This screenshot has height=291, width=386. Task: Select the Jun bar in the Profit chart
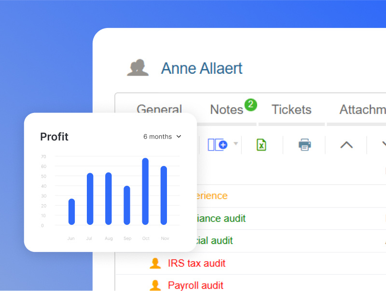[71, 212]
